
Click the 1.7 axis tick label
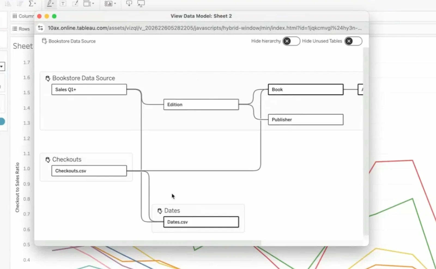tap(27, 62)
